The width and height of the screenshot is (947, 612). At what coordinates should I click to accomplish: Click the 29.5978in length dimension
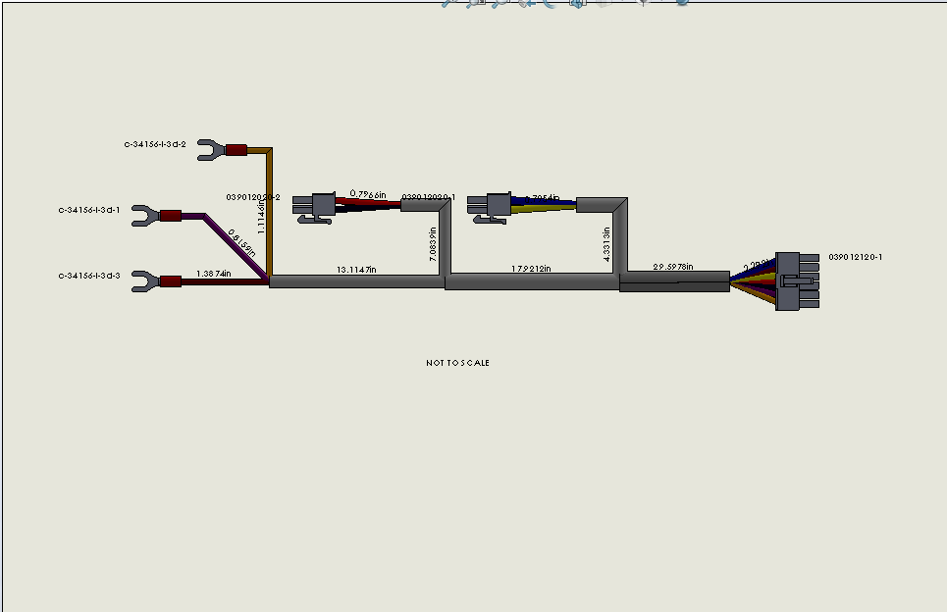pyautogui.click(x=674, y=265)
